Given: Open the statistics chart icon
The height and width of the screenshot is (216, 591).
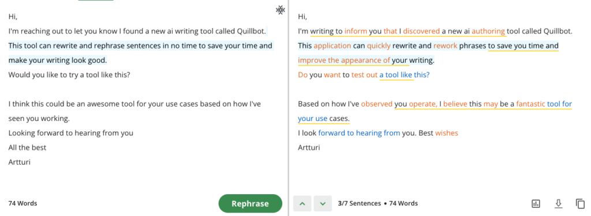Looking at the screenshot, I should pos(536,203).
